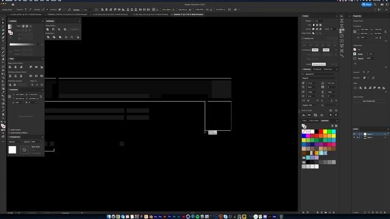Choose Round Cap in the Stroke panel
Viewport: 390px width, 219px height.
click(317, 25)
